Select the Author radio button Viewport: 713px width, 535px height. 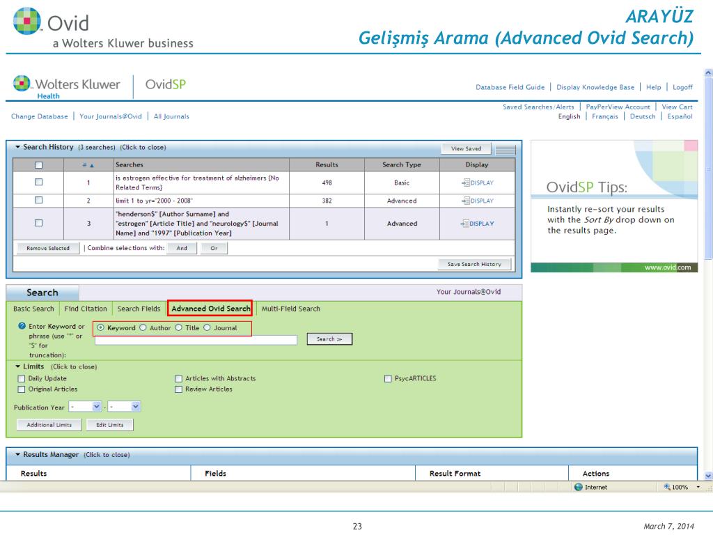(x=143, y=327)
